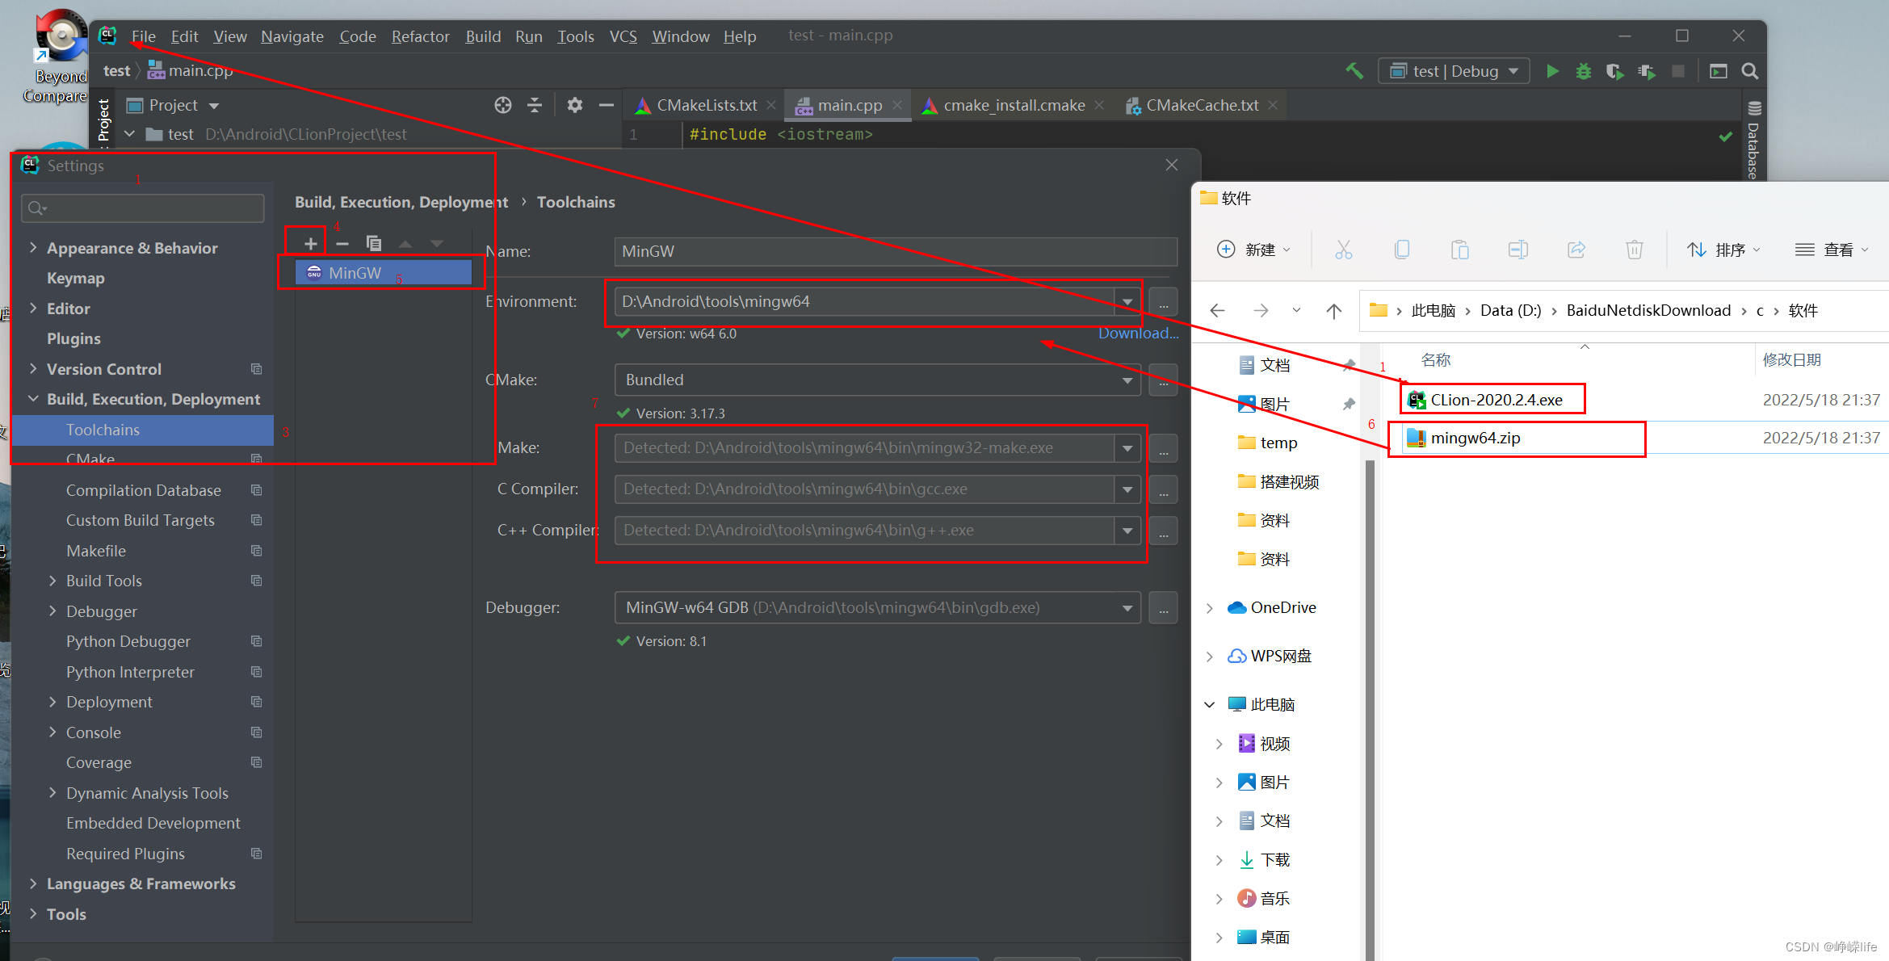This screenshot has height=961, width=1889.
Task: Select Keymap in settings tree
Action: pyautogui.click(x=76, y=278)
